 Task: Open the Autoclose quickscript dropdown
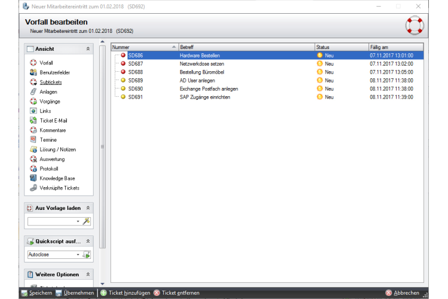[x=78, y=255]
